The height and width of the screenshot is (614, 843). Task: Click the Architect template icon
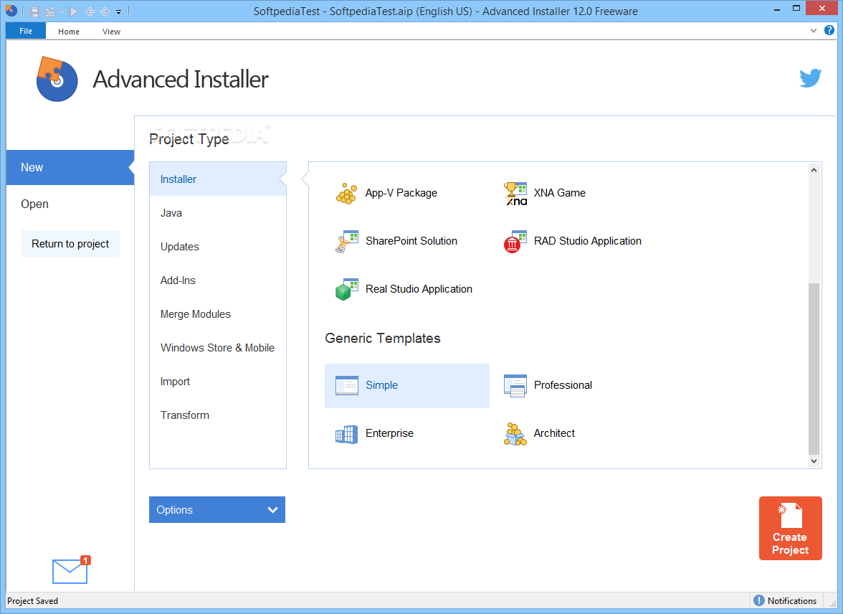pyautogui.click(x=515, y=434)
